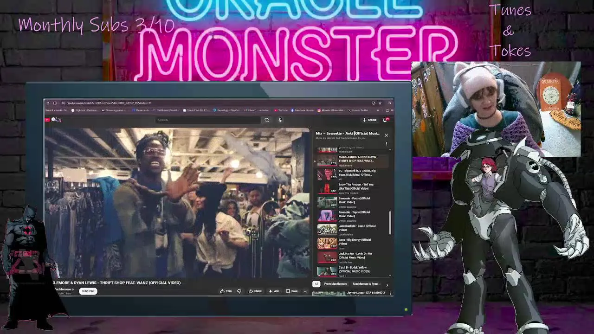The height and width of the screenshot is (334, 594).
Task: Open the Nightbot Dashboard bookmark
Action: pyautogui.click(x=85, y=110)
